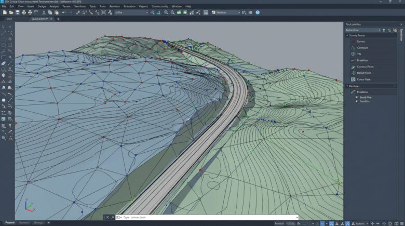Click the table grid icon in top toolbar
Screen dimensions: 405x226
point(206,12)
